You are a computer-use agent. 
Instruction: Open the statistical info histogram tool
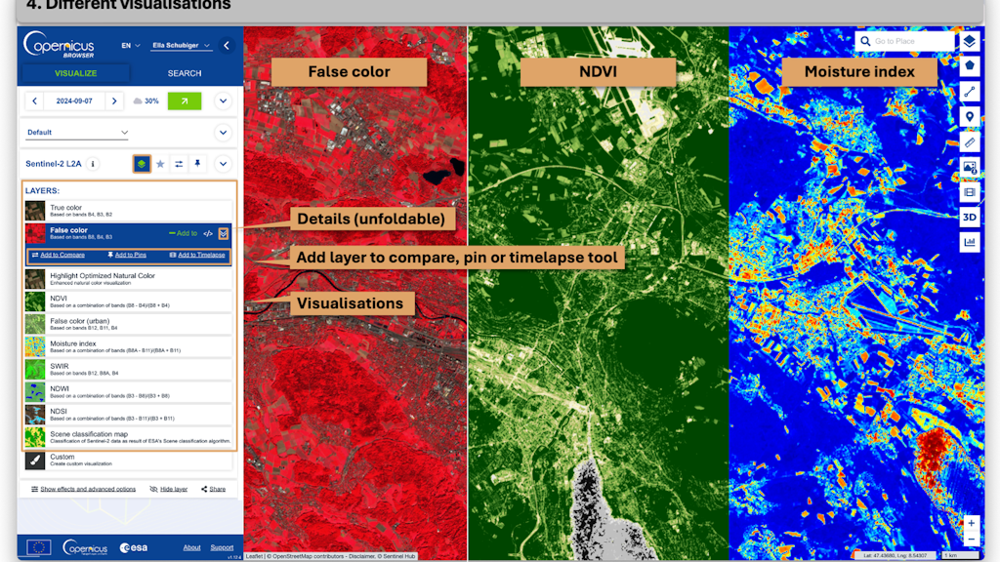coord(969,240)
